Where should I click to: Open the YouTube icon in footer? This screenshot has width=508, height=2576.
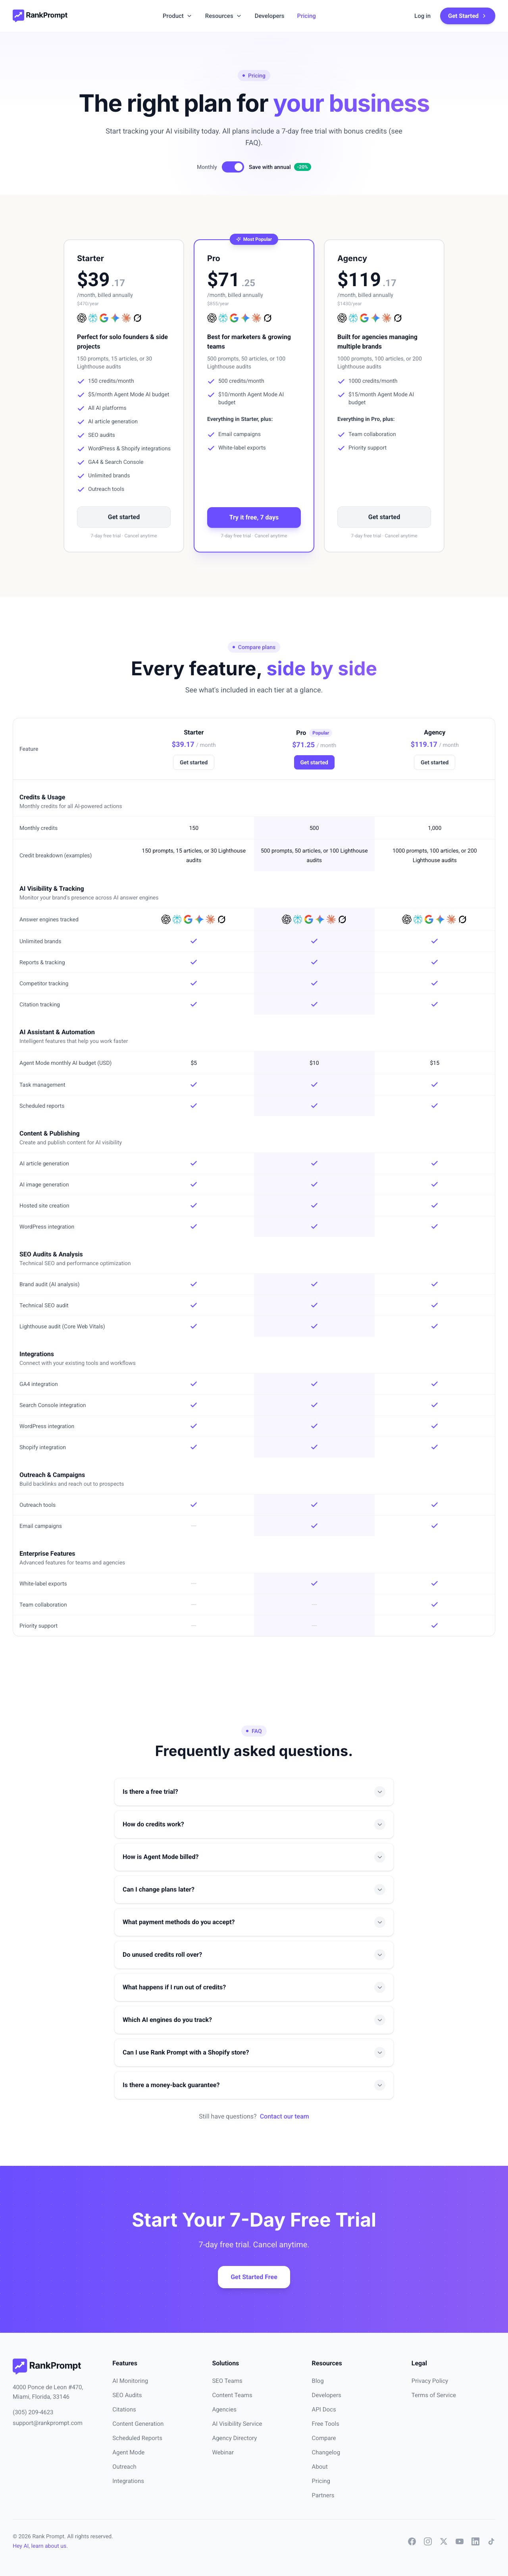(460, 2541)
